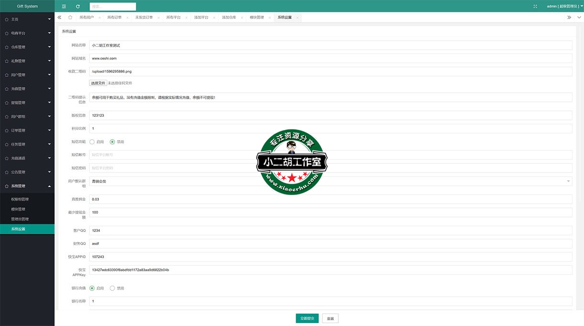This screenshot has width=584, height=326.
Task: Enter fullscreen with the expand icon
Action: pyautogui.click(x=535, y=6)
